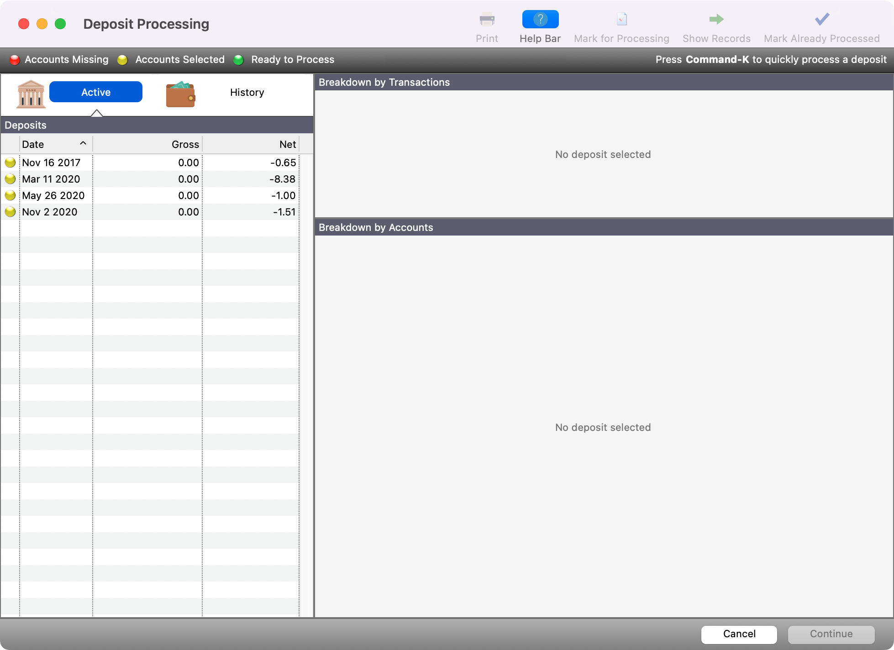Click the Show Records green arrow icon
894x650 pixels.
tap(715, 19)
